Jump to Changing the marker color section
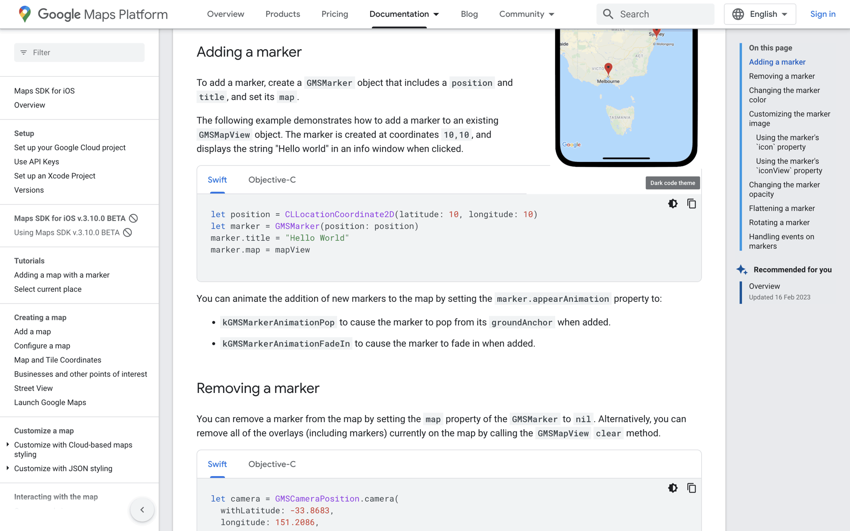Image resolution: width=850 pixels, height=531 pixels. coord(784,95)
